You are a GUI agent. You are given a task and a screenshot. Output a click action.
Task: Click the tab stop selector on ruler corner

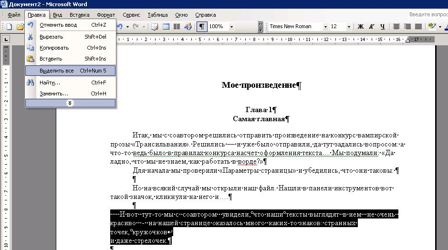coord(6,40)
